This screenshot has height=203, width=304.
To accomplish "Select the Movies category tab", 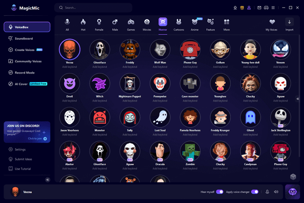I will pos(147,25).
